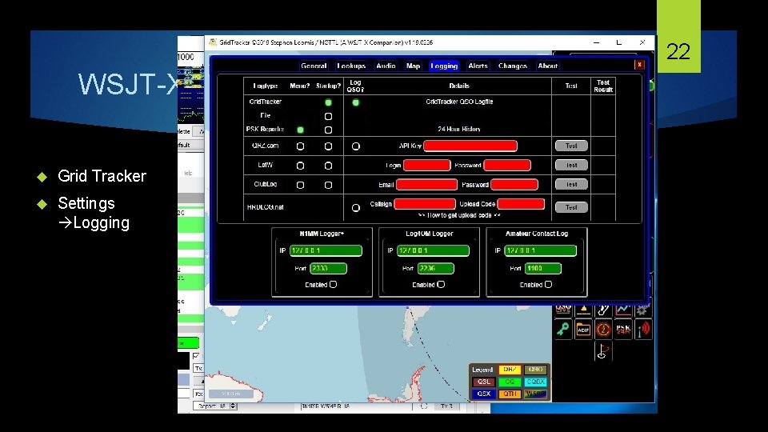The width and height of the screenshot is (768, 432).
Task: Click the HRDLOG Upload Code field
Action: pyautogui.click(x=521, y=204)
